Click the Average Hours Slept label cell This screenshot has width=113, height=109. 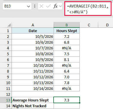[x=33, y=100]
